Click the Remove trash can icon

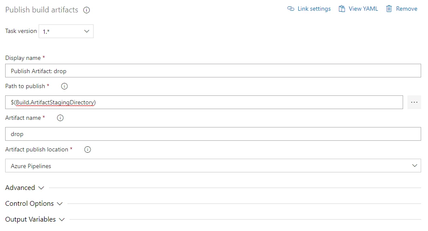point(389,9)
